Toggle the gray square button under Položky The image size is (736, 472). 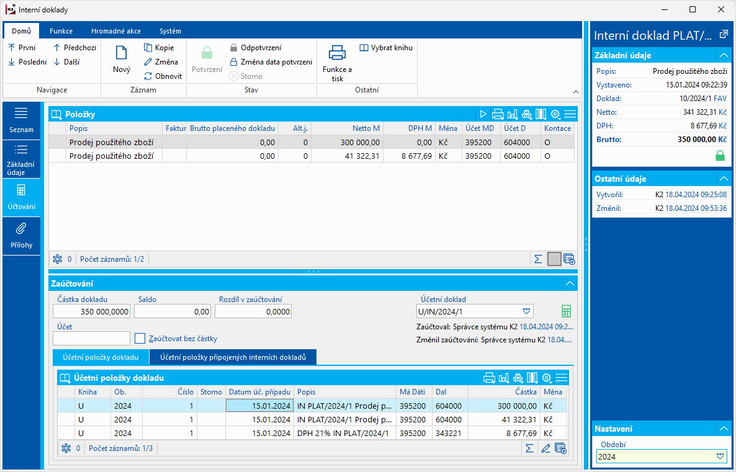click(554, 259)
